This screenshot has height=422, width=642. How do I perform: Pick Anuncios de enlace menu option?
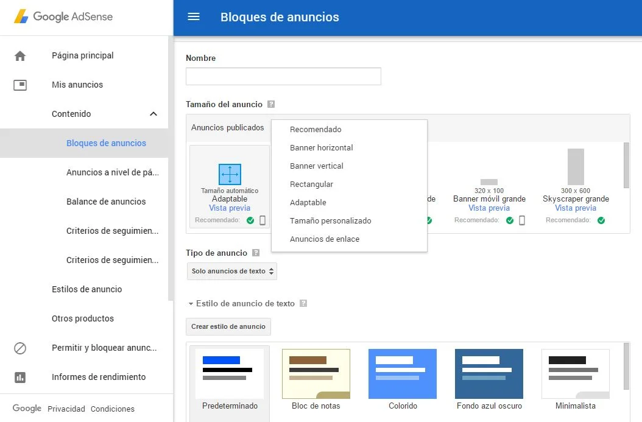324,239
